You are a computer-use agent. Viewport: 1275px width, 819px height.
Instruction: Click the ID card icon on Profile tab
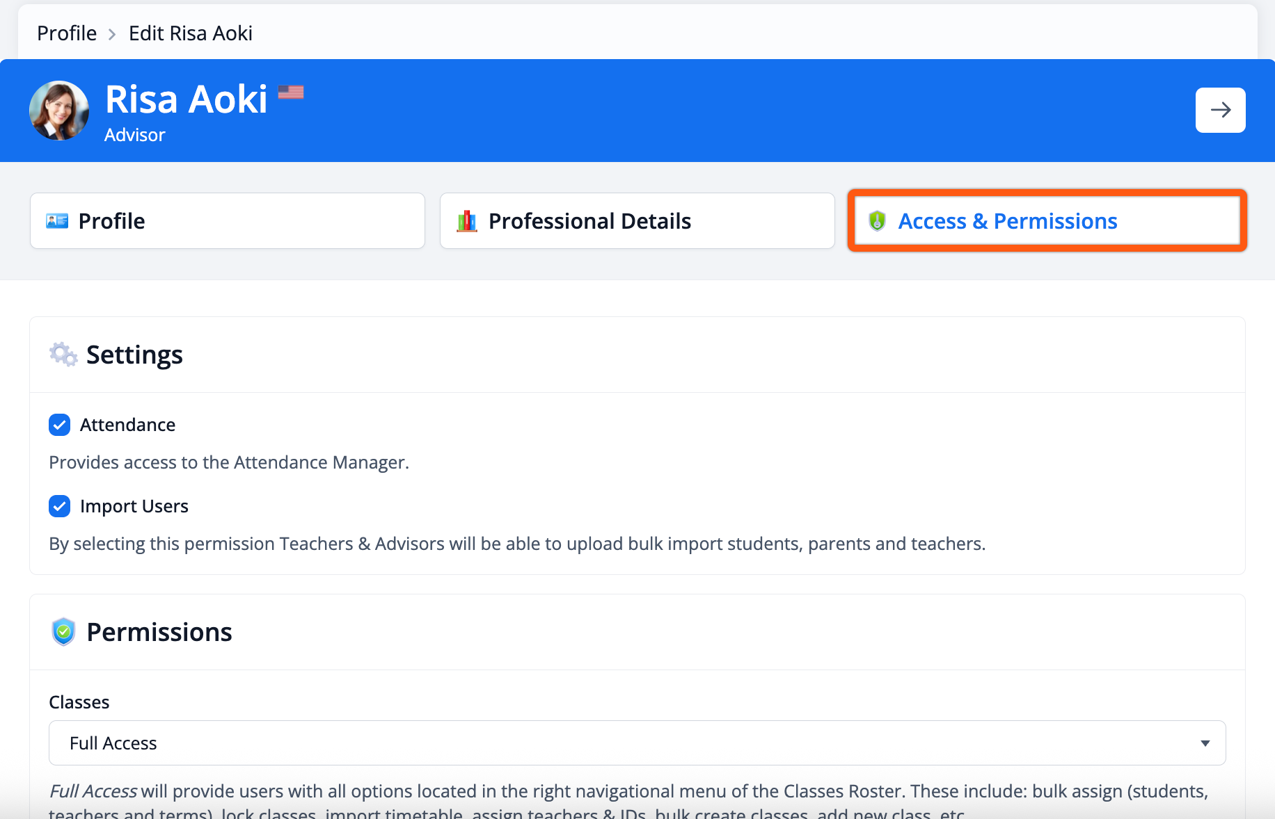[57, 221]
